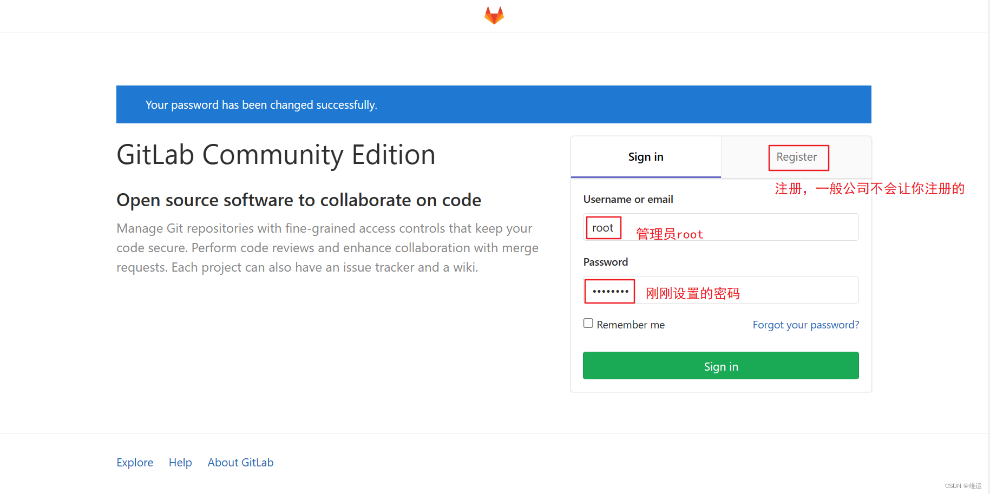The width and height of the screenshot is (990, 494).
Task: Open the Forgot your password link
Action: point(805,325)
